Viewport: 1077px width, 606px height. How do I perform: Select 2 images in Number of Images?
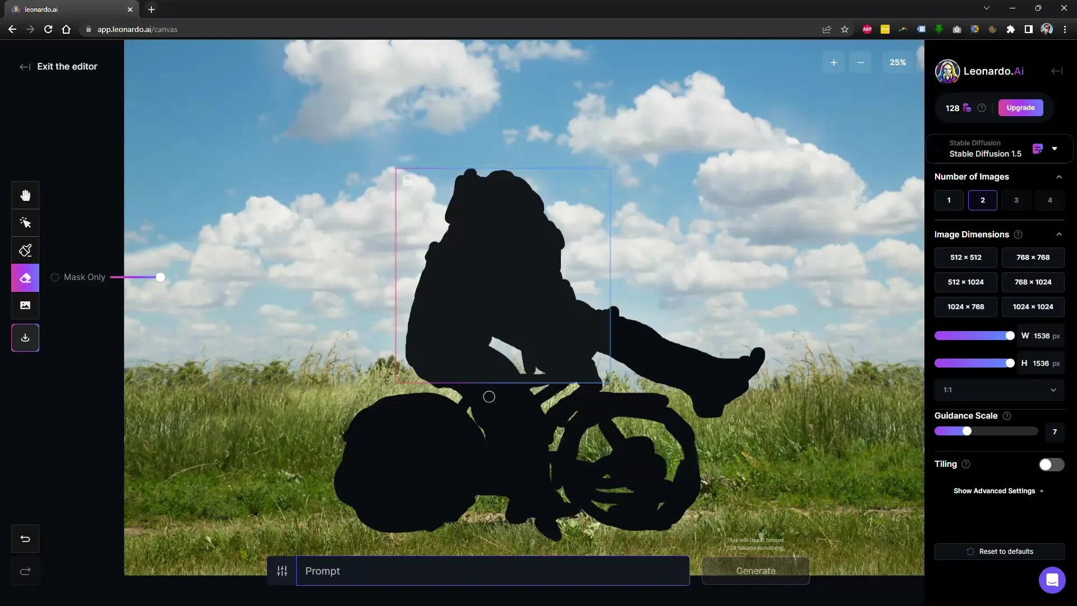pyautogui.click(x=982, y=200)
